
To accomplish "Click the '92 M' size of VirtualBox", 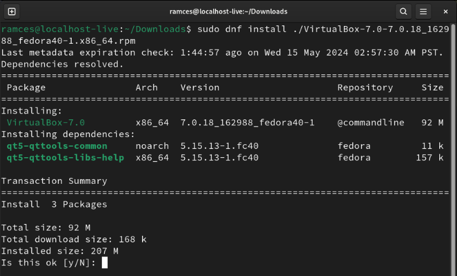I will click(433, 122).
